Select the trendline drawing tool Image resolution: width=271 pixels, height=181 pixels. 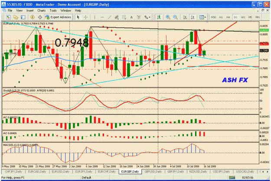(109, 17)
